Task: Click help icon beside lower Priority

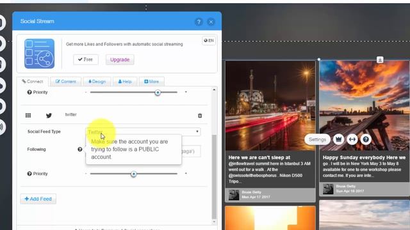Action: pos(29,174)
